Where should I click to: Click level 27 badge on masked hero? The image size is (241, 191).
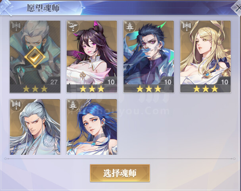(x=54, y=82)
